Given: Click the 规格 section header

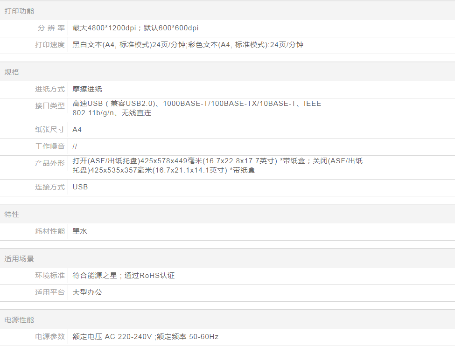Looking at the screenshot, I should click(x=12, y=72).
